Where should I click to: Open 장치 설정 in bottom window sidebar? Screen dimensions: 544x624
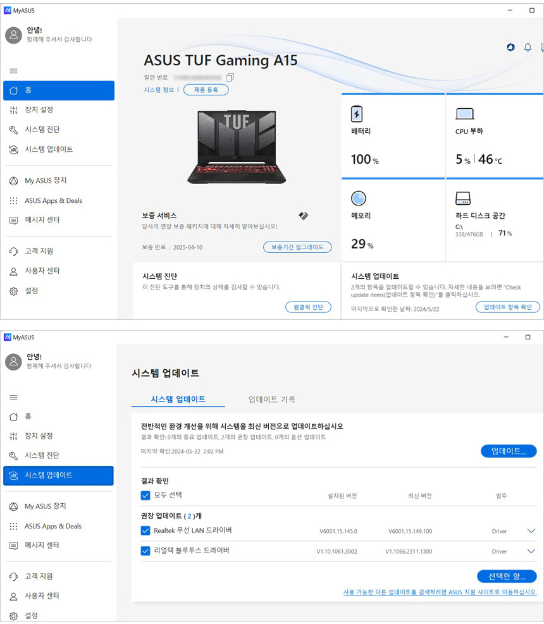pyautogui.click(x=59, y=436)
